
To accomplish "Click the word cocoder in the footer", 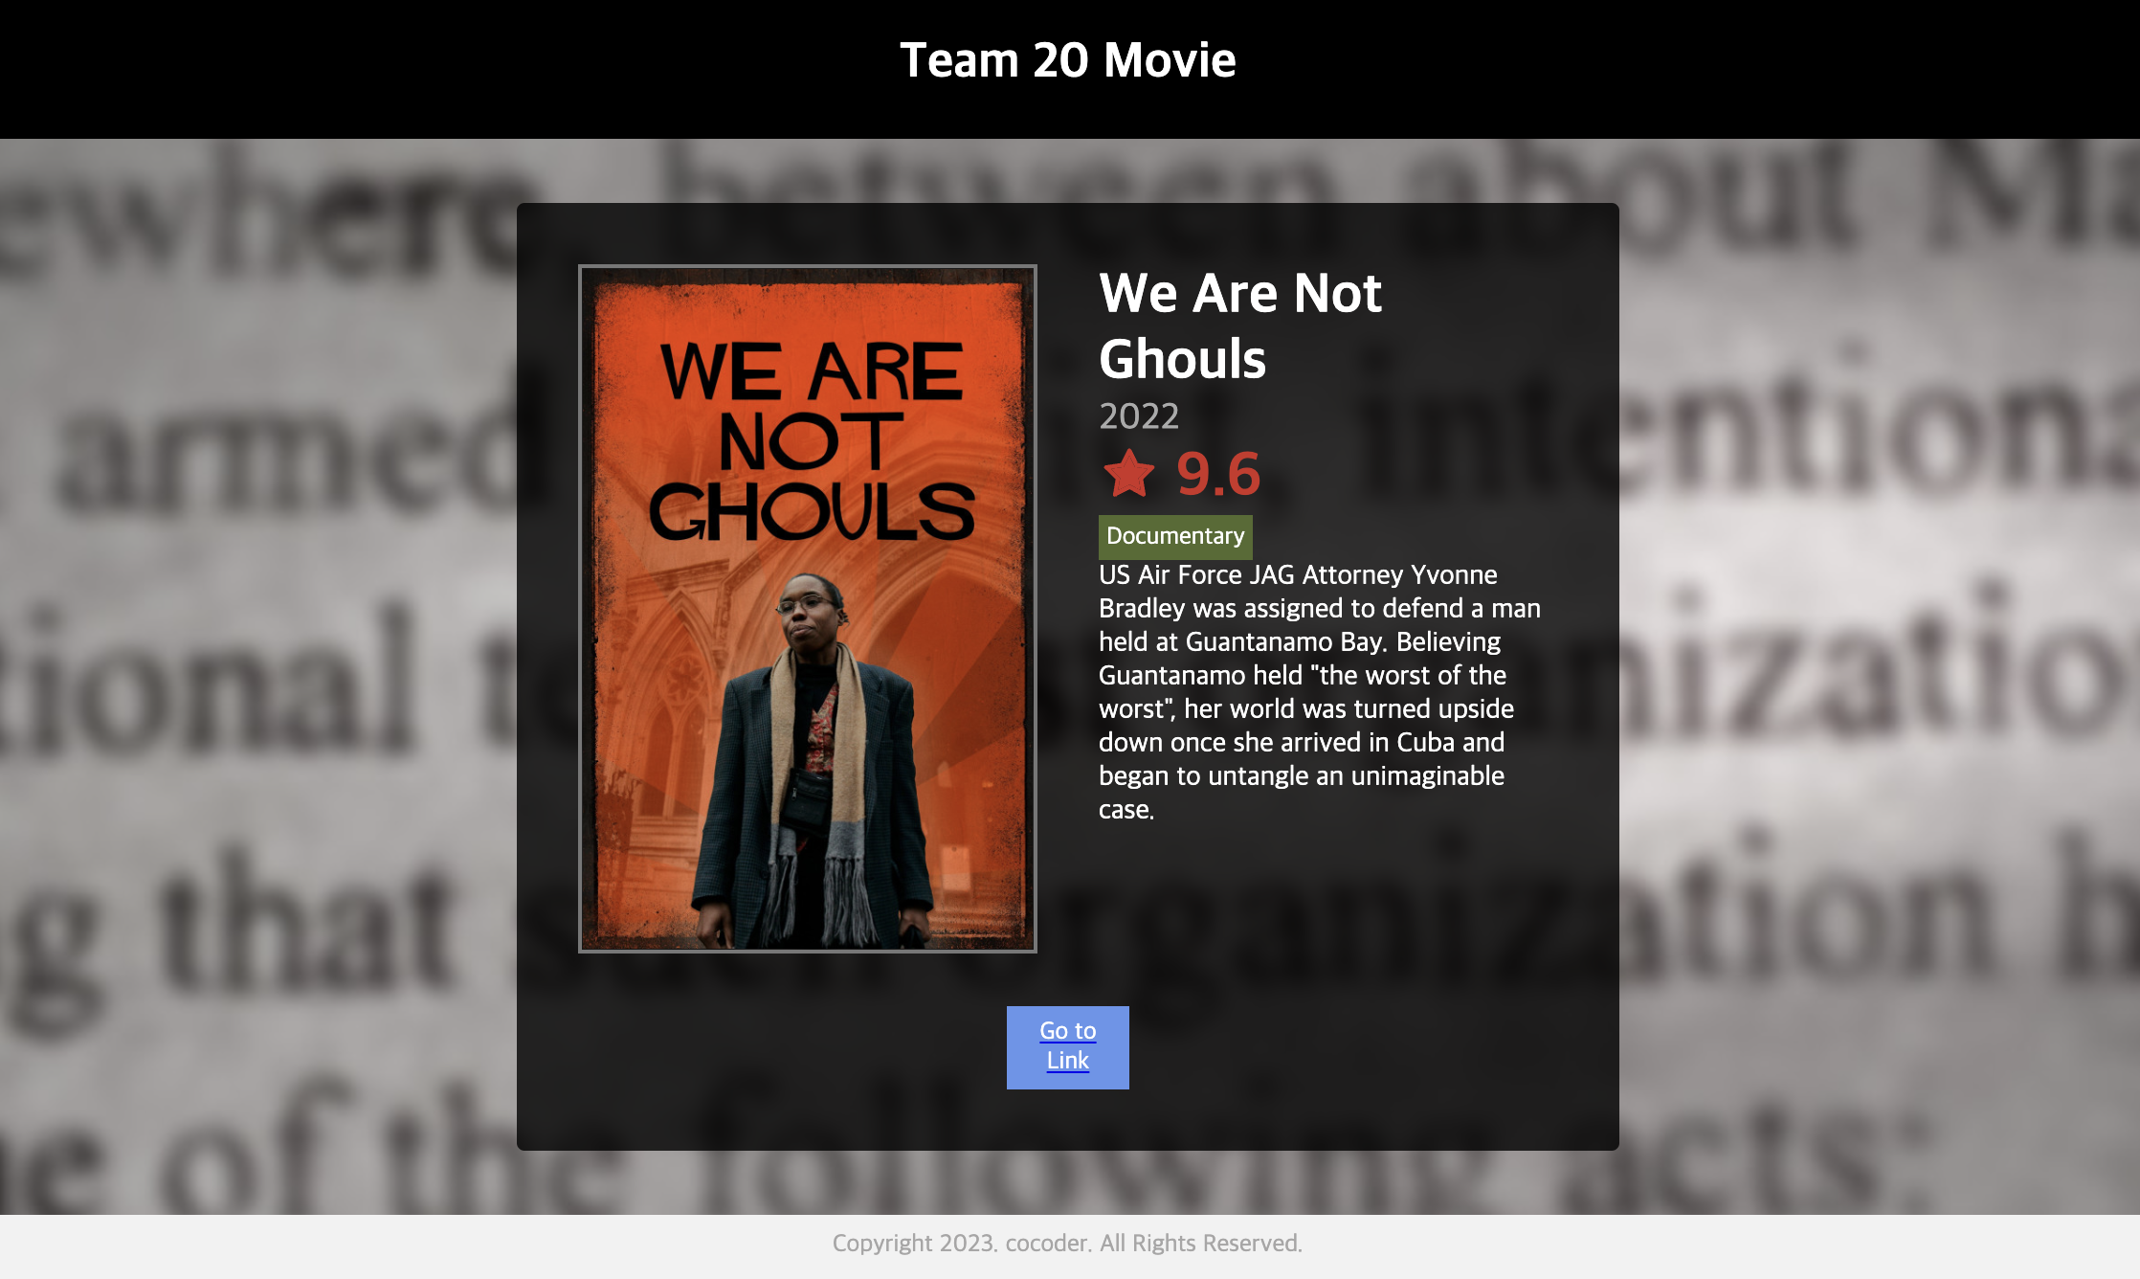I will pos(1047,1244).
